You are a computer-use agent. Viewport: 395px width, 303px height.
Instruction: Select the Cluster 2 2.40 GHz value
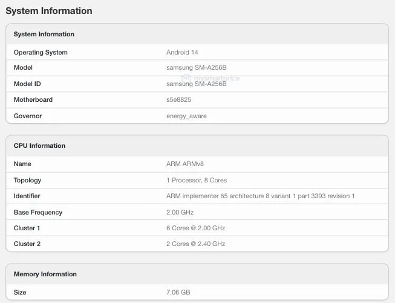(x=195, y=244)
